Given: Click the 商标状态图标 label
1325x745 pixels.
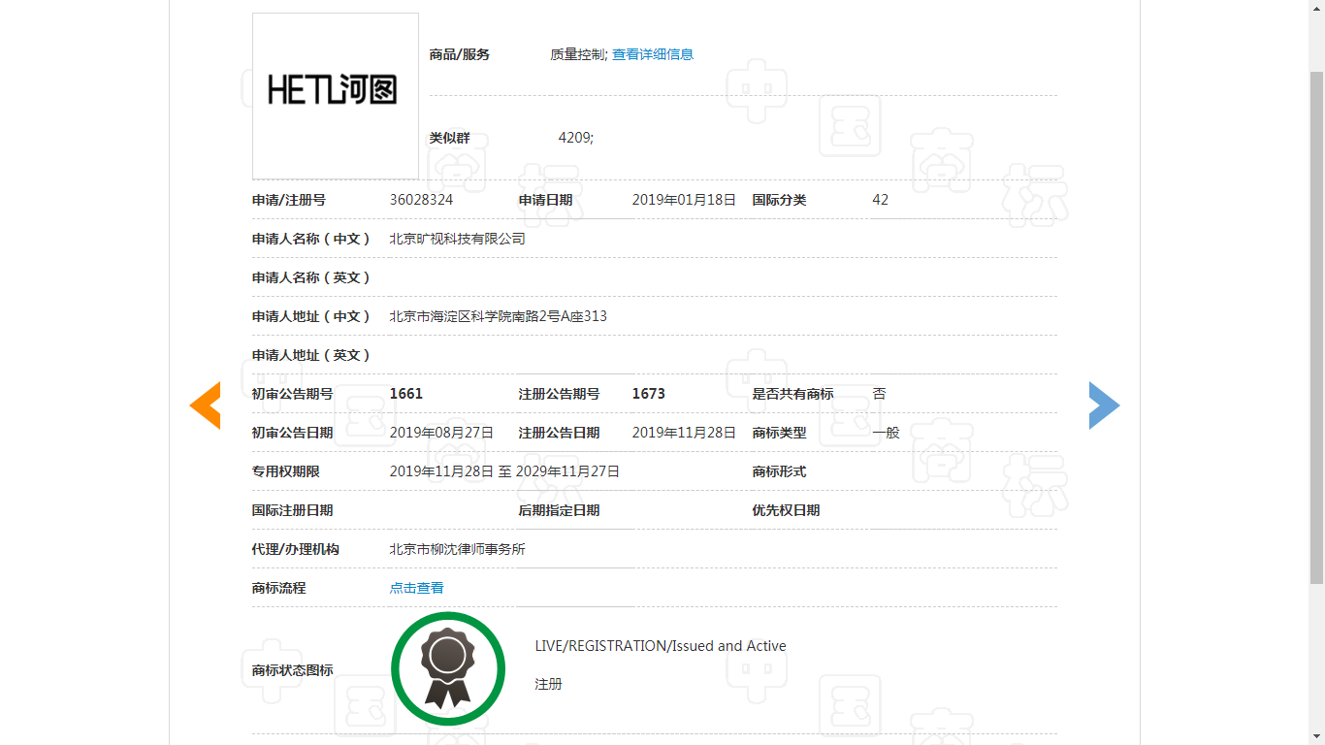Looking at the screenshot, I should [293, 670].
